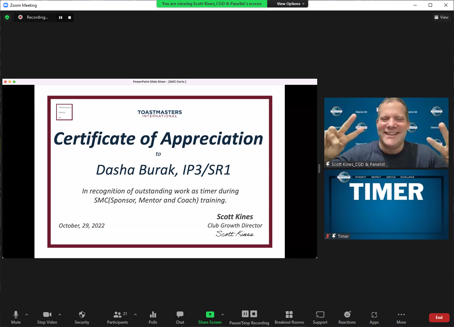Mute the microphone

click(x=16, y=318)
